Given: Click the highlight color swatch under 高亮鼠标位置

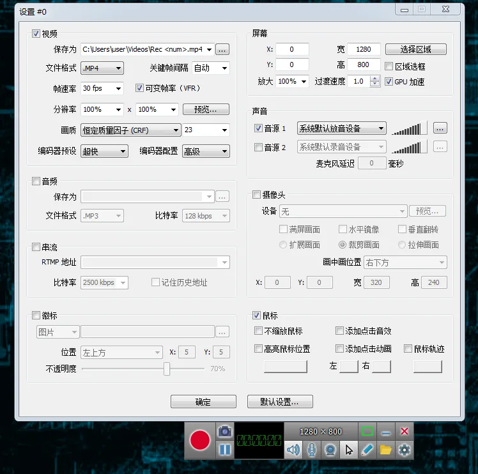Looking at the screenshot, I should pyautogui.click(x=286, y=366).
